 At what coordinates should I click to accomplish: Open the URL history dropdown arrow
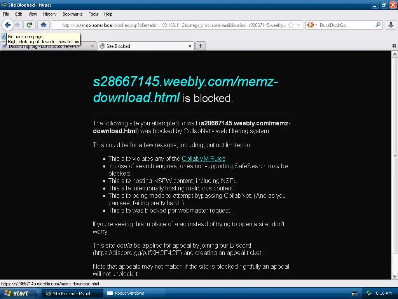point(299,25)
